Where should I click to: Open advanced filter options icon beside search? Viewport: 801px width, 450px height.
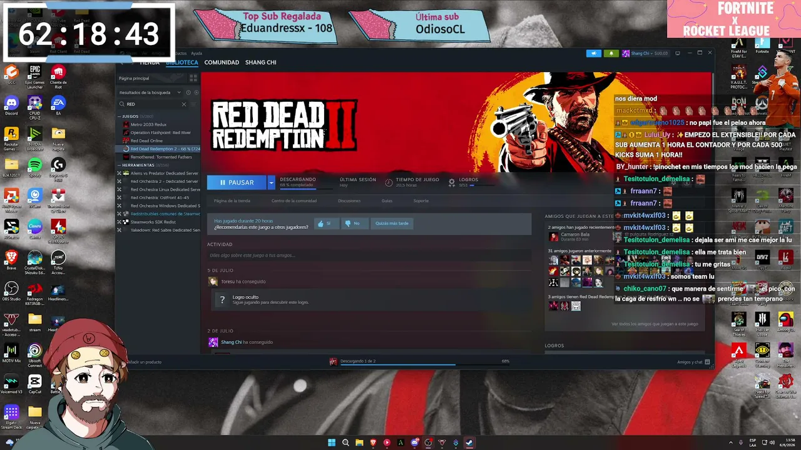tap(195, 104)
